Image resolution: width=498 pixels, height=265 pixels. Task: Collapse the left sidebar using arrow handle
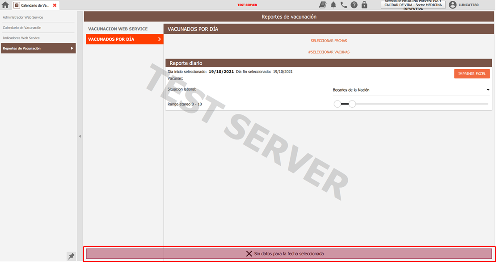pyautogui.click(x=80, y=136)
